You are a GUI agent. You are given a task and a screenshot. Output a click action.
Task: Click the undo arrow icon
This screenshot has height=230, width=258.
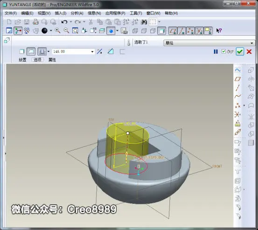(64, 22)
